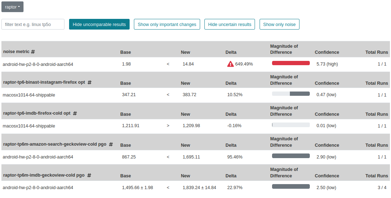Screen dimensions: 391x198
Task: Click the half-filled magnitude bar at 10.52%
Action: click(291, 94)
